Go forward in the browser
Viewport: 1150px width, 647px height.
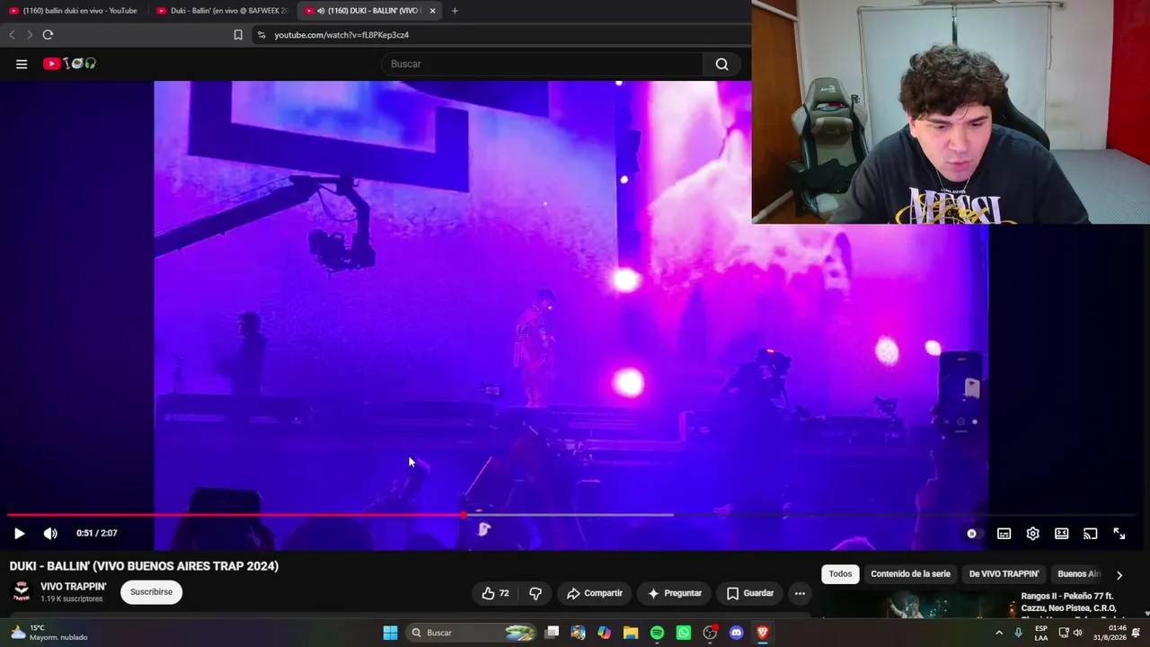[30, 35]
